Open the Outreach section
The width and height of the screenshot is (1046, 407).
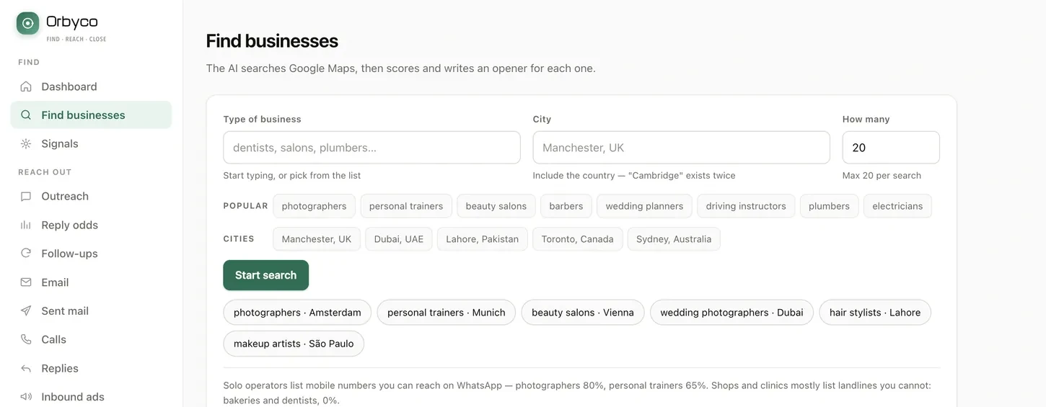[x=91, y=196]
